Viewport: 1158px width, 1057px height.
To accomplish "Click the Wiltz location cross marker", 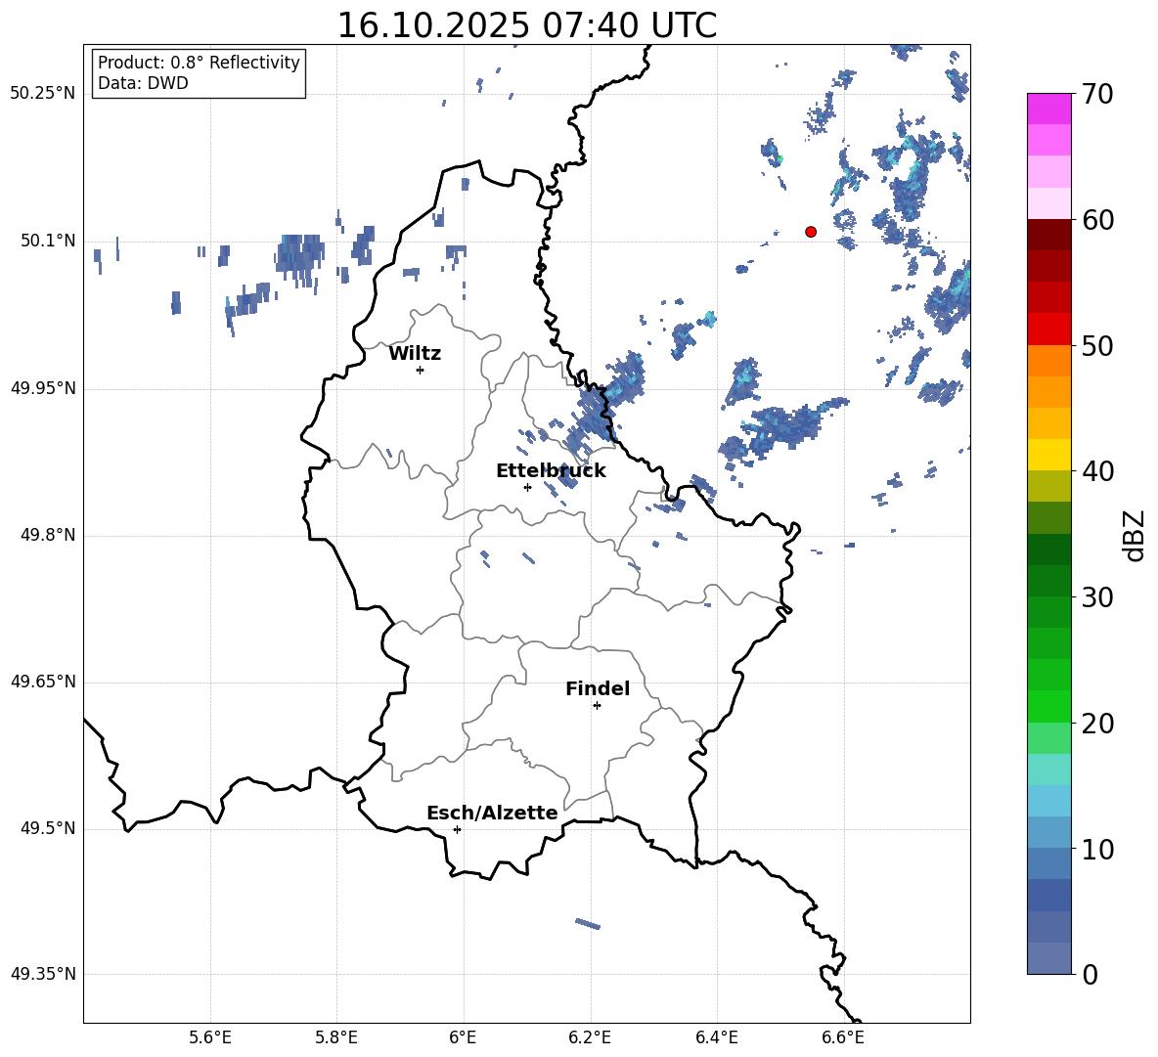I will [421, 370].
